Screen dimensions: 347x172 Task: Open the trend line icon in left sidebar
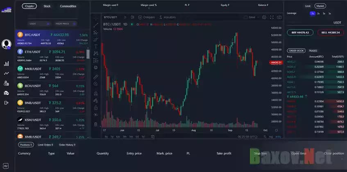click(x=7, y=74)
